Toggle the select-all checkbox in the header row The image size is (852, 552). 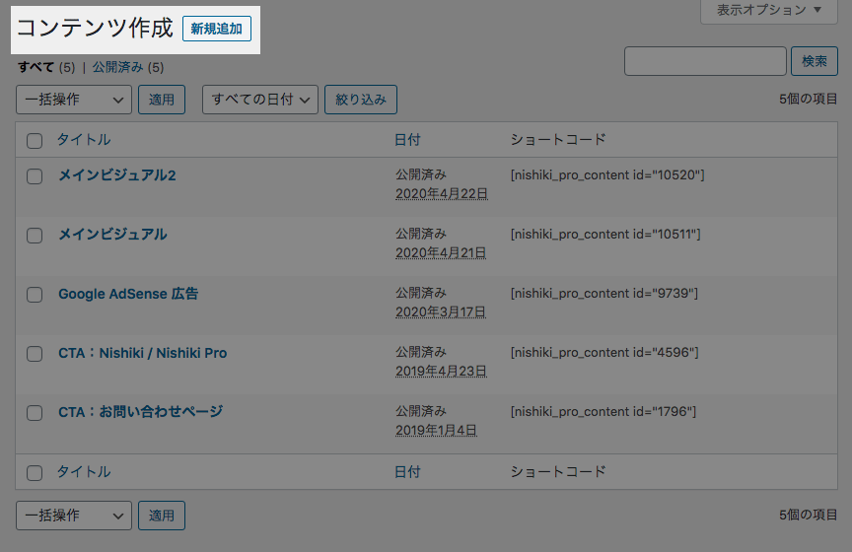(x=35, y=141)
